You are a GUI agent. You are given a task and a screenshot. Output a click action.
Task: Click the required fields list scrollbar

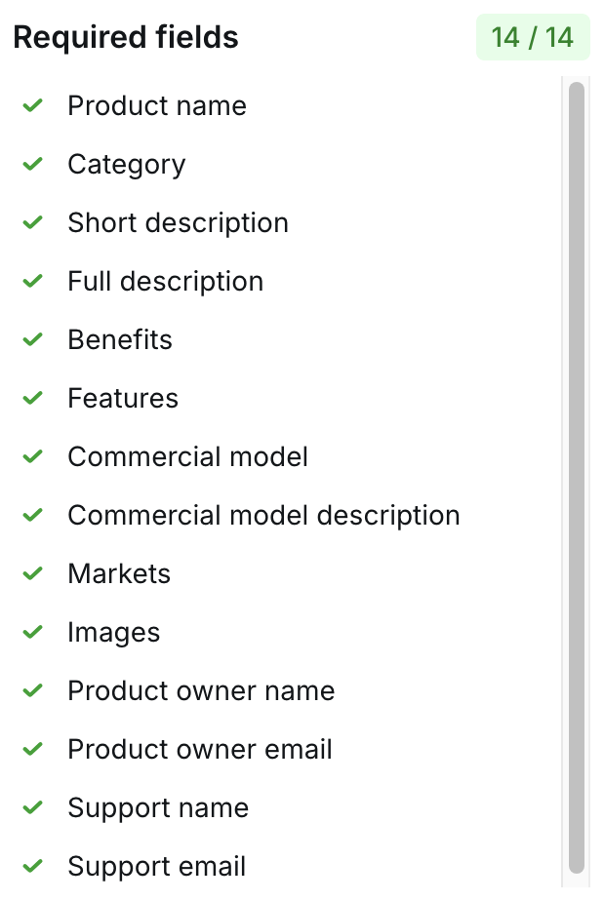click(577, 476)
